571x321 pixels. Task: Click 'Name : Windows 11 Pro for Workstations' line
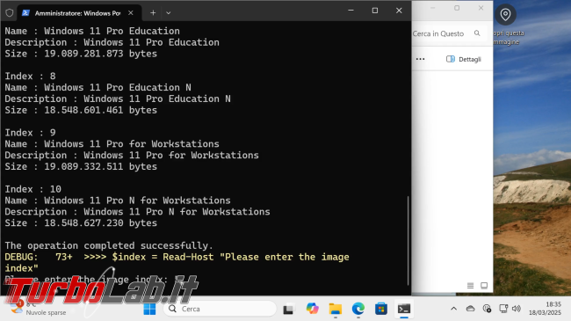click(112, 144)
